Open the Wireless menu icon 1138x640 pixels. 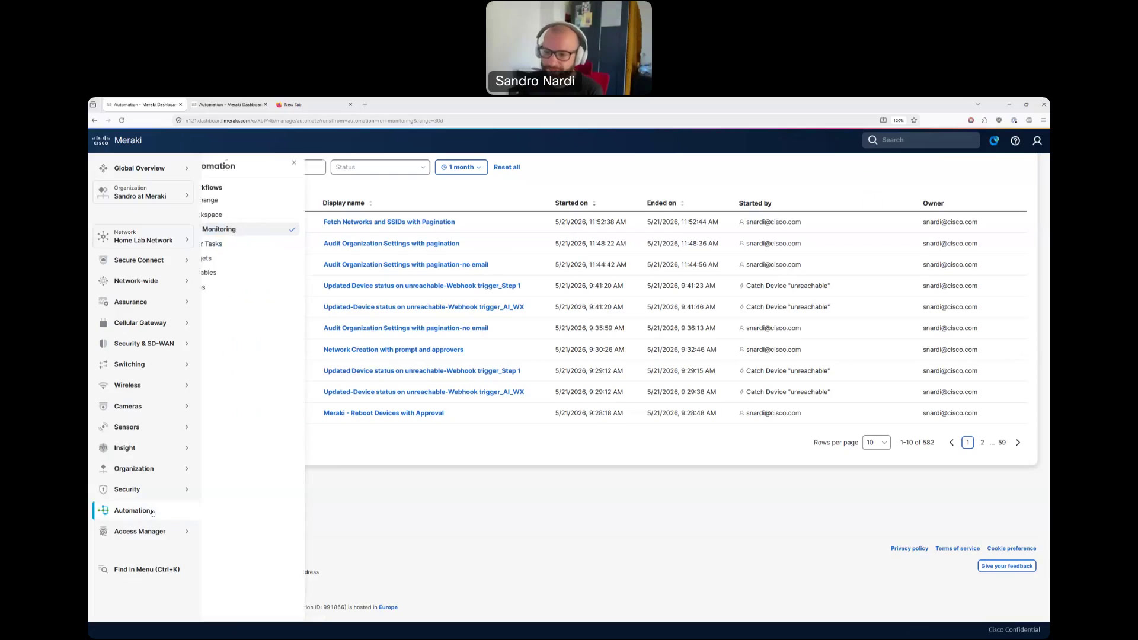pos(103,385)
